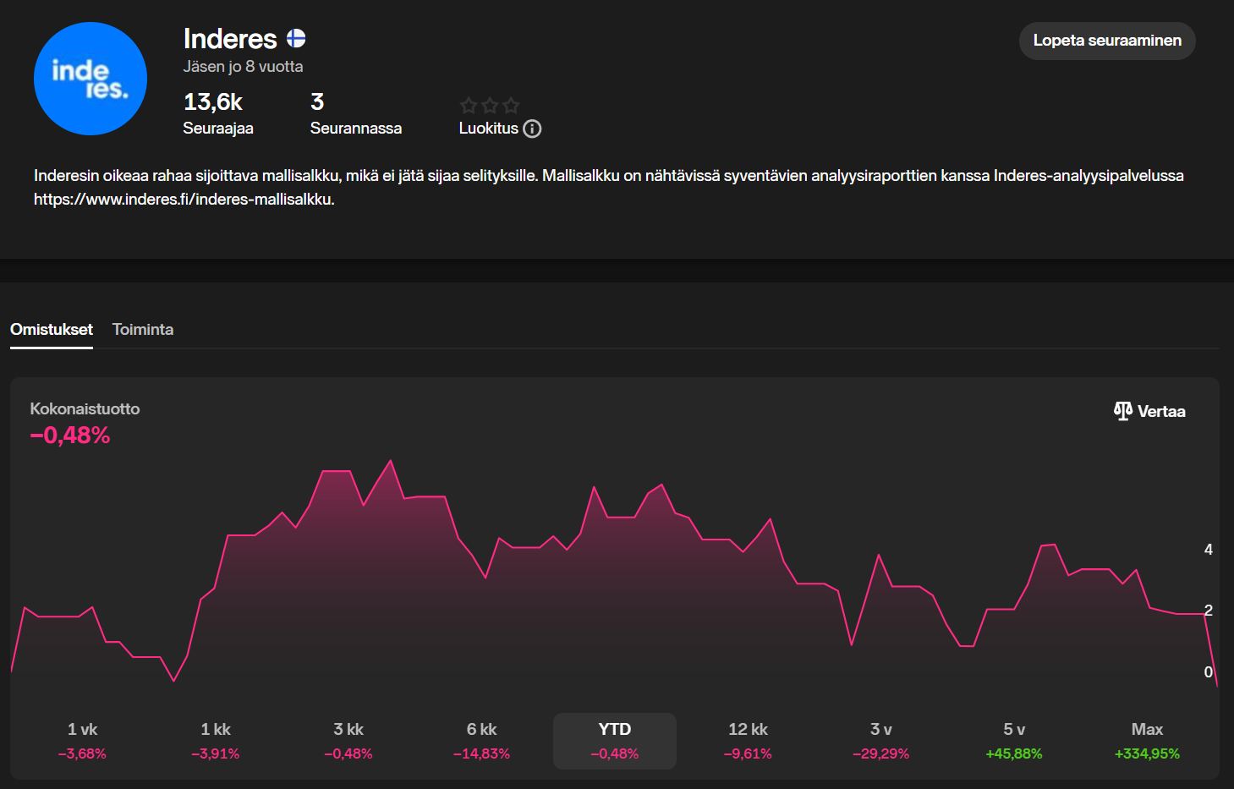The image size is (1234, 789).
Task: Select the Omistukset tab
Action: click(x=52, y=330)
